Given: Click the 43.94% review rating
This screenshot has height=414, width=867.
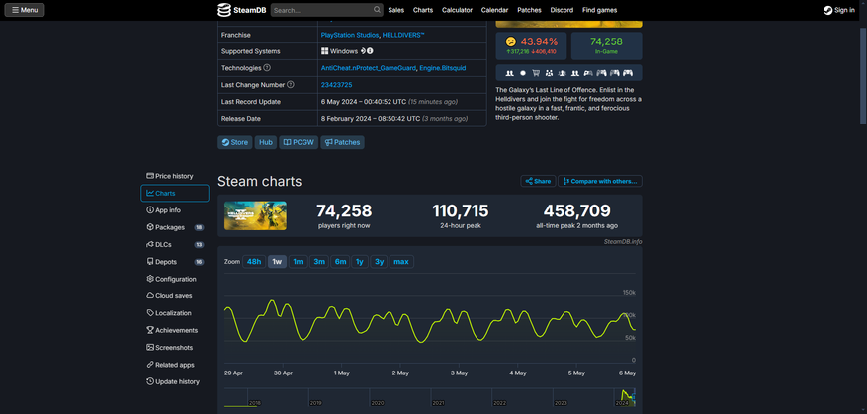Looking at the screenshot, I should tap(539, 41).
